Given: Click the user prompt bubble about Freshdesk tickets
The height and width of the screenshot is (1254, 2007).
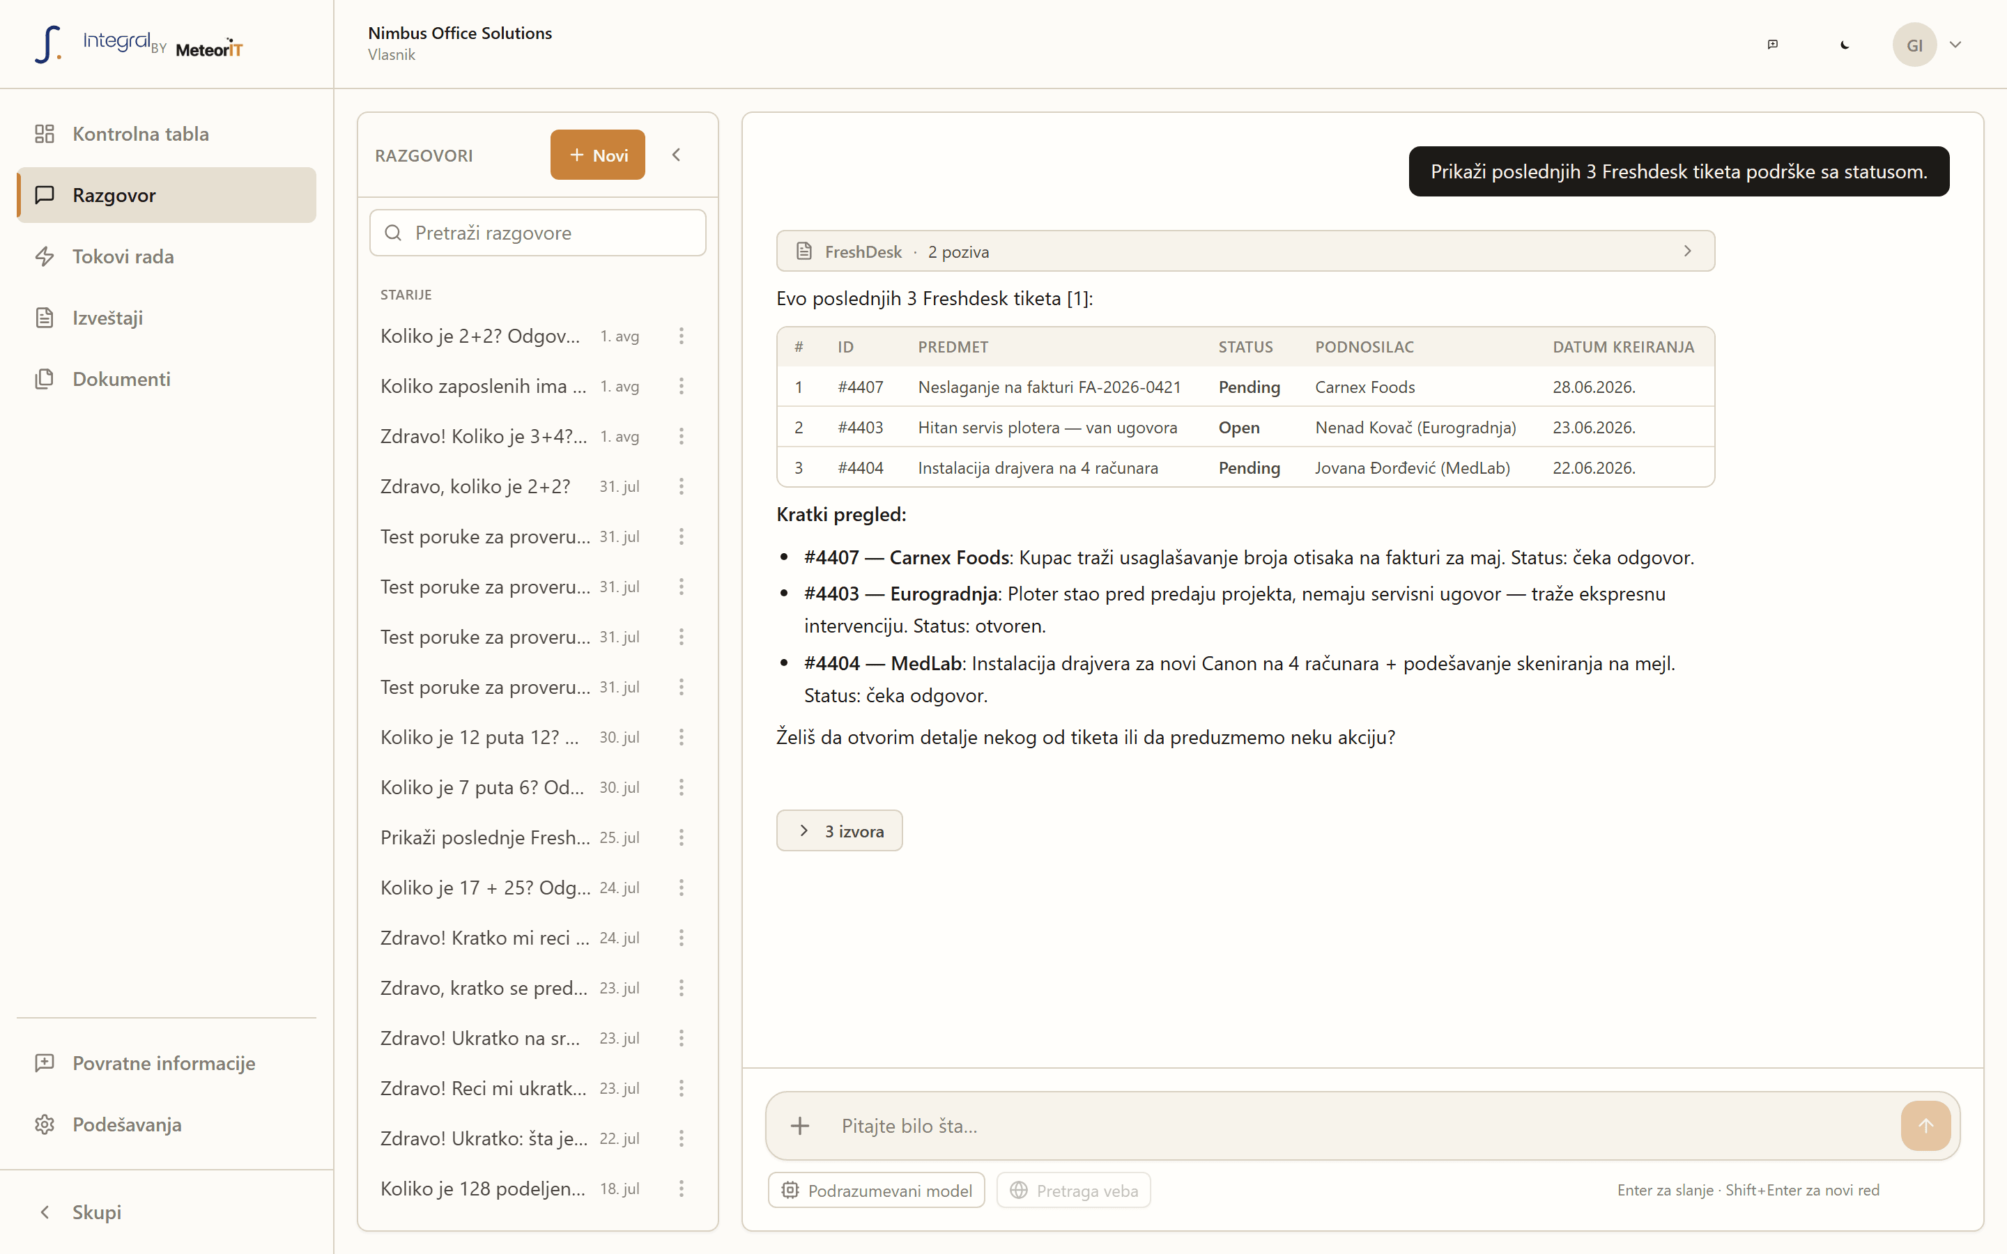Looking at the screenshot, I should pyautogui.click(x=1679, y=171).
